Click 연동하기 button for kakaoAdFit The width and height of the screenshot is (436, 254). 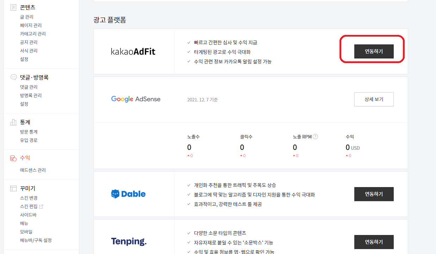374,51
